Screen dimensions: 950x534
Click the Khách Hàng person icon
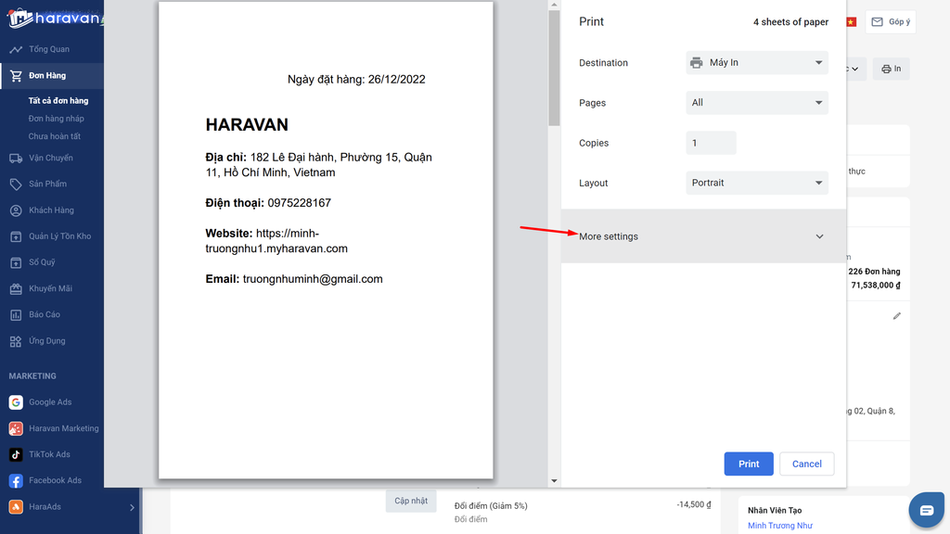click(x=16, y=210)
